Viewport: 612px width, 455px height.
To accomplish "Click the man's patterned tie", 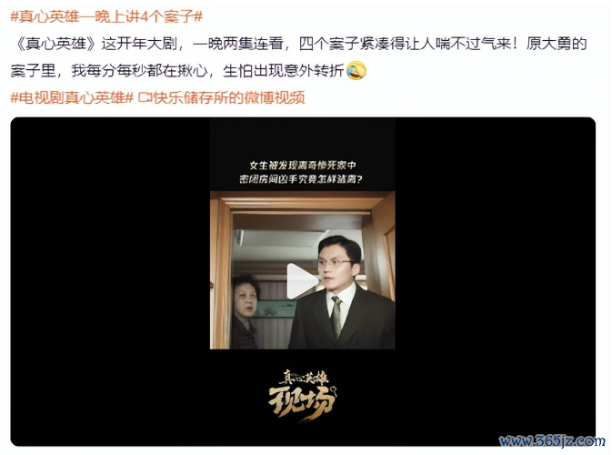I will pyautogui.click(x=336, y=317).
